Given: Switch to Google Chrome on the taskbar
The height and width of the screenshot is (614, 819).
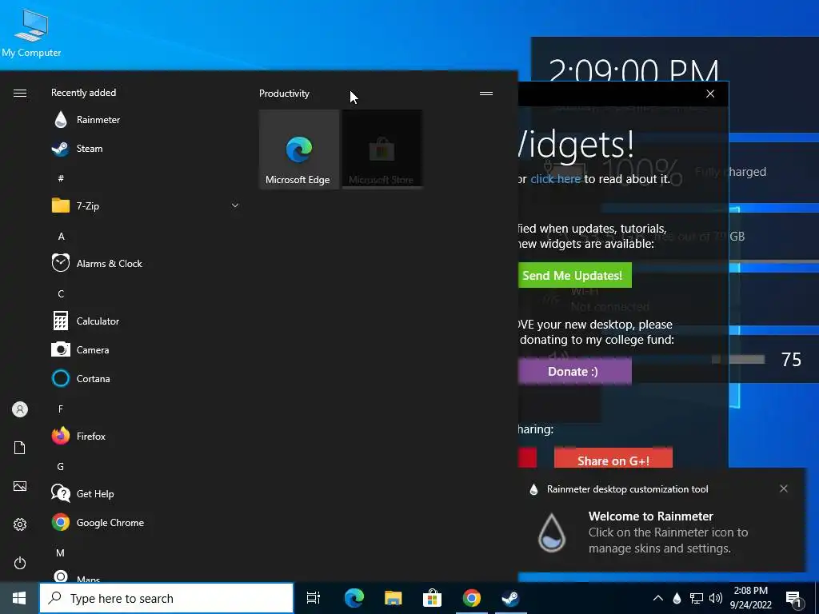Looking at the screenshot, I should (471, 598).
